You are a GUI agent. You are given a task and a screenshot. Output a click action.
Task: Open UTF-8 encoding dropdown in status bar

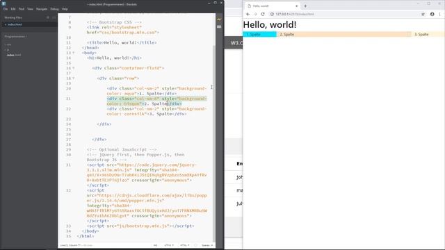(x=169, y=245)
